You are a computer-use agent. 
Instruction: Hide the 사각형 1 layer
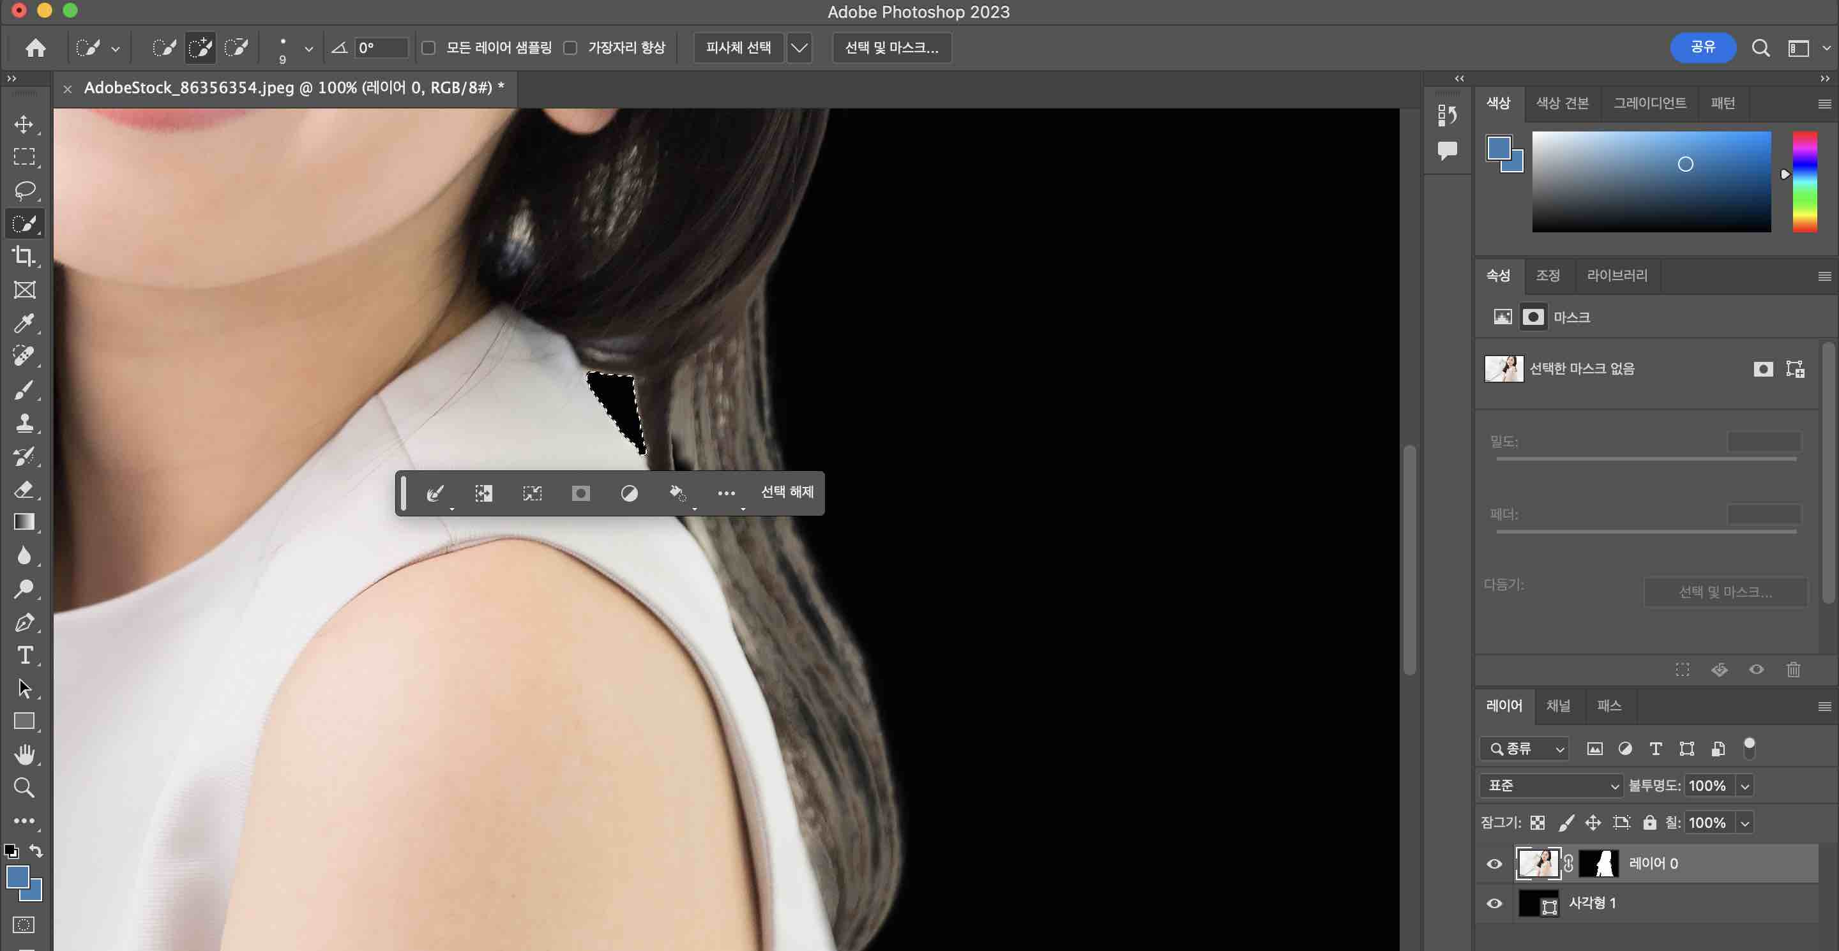tap(1494, 903)
